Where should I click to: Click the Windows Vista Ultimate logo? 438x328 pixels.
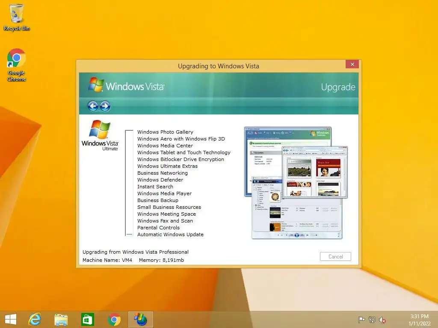tap(100, 135)
